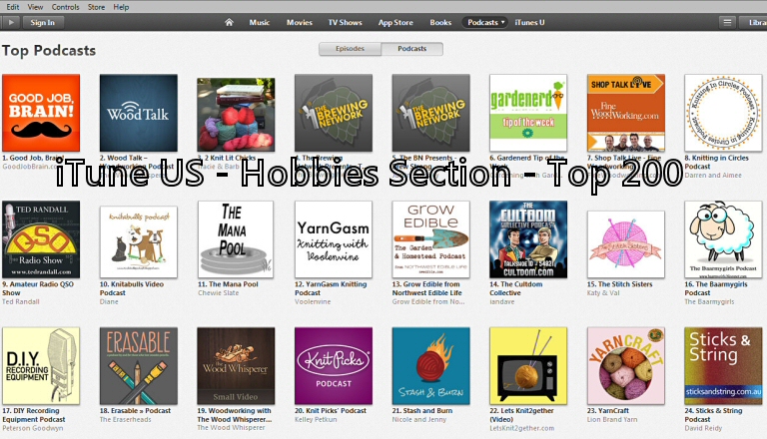Image resolution: width=767 pixels, height=439 pixels.
Task: Switch to the Movies store tab
Action: coord(300,22)
